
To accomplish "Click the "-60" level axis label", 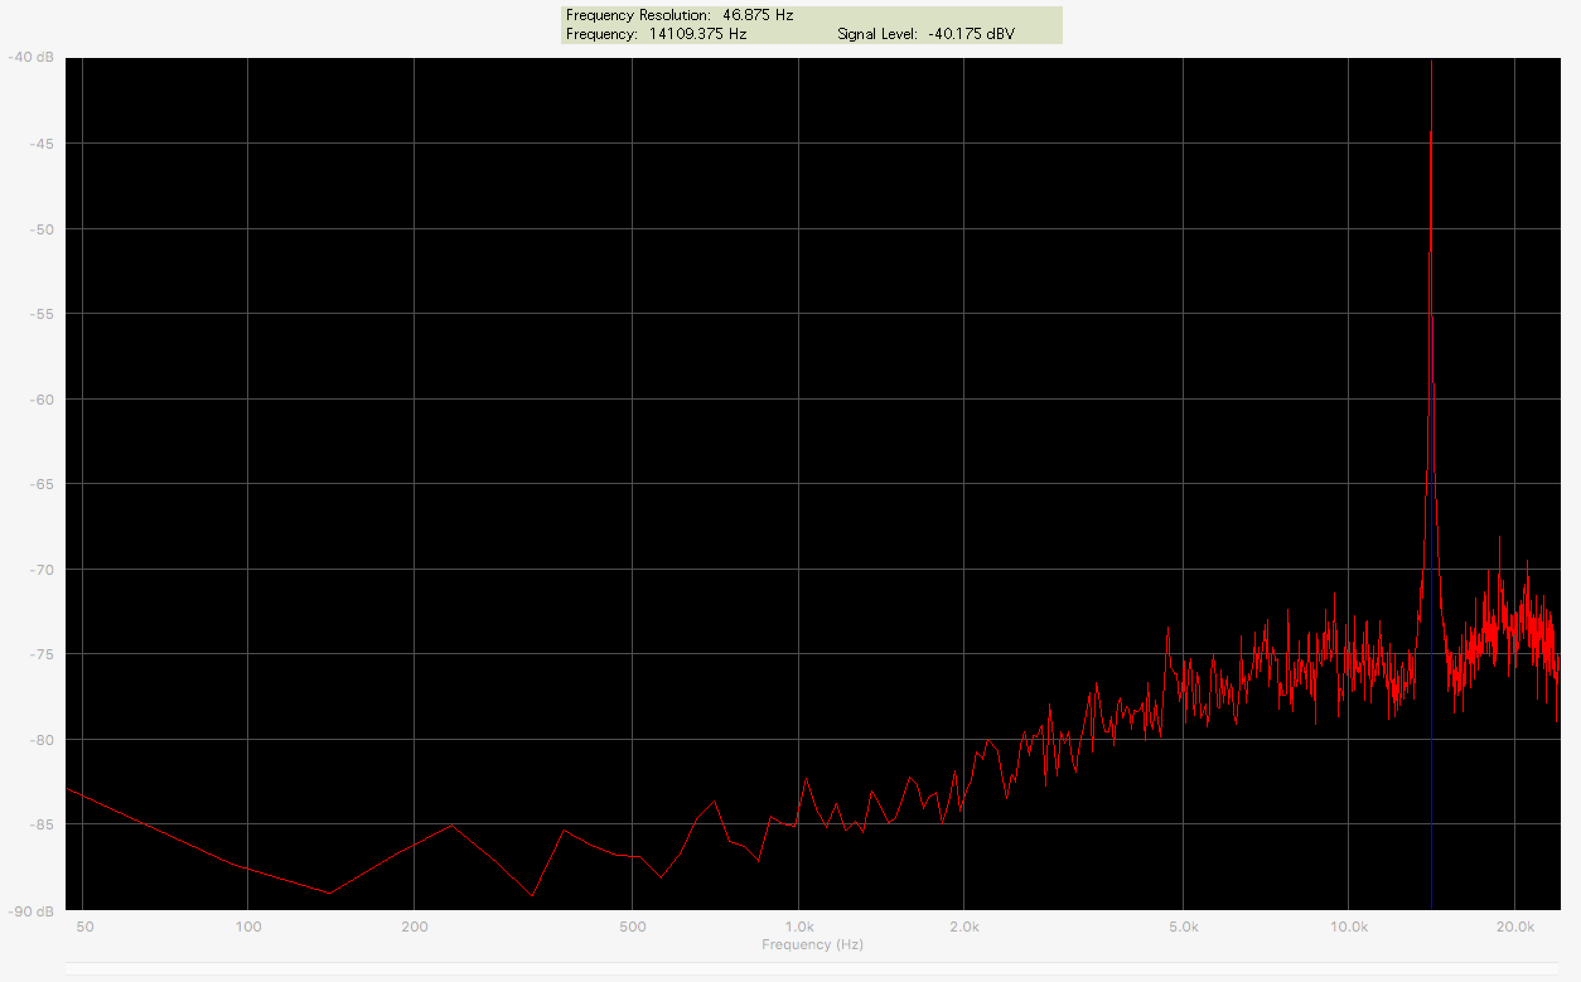I will coord(42,400).
